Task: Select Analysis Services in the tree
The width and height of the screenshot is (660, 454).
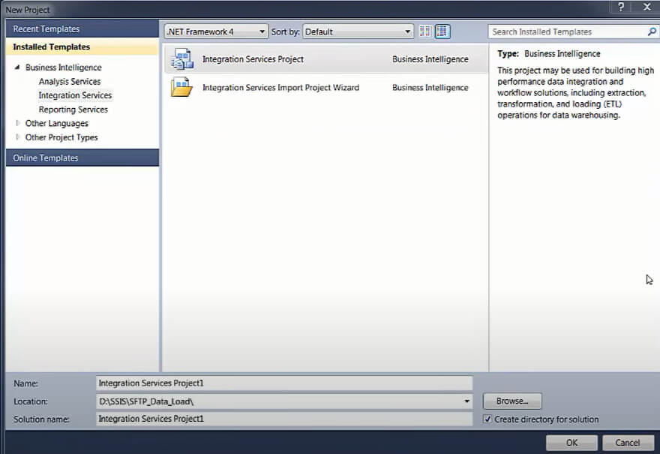Action: 70,81
